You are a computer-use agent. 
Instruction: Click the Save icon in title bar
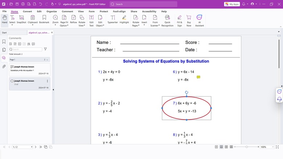coord(17,4)
